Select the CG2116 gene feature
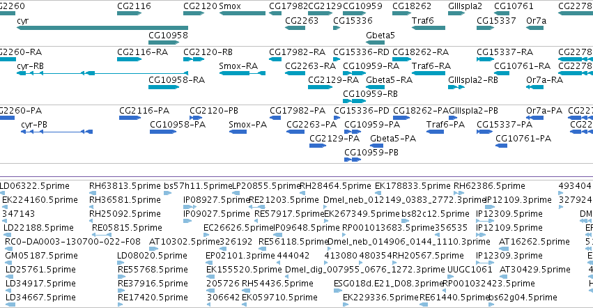 click(129, 13)
